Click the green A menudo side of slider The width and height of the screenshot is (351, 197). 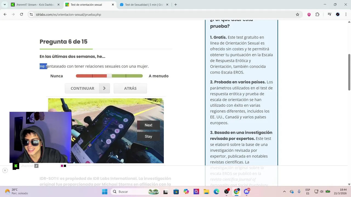[127, 76]
